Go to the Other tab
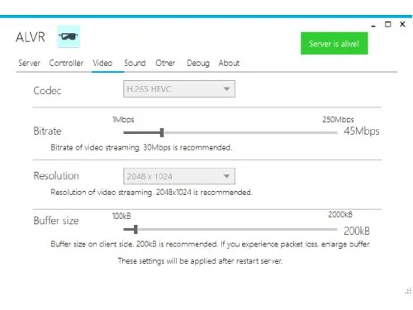 coord(165,63)
